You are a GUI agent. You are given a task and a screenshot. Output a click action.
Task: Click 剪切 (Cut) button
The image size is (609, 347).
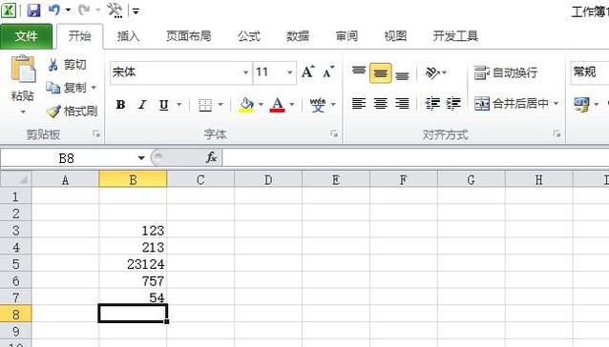67,65
